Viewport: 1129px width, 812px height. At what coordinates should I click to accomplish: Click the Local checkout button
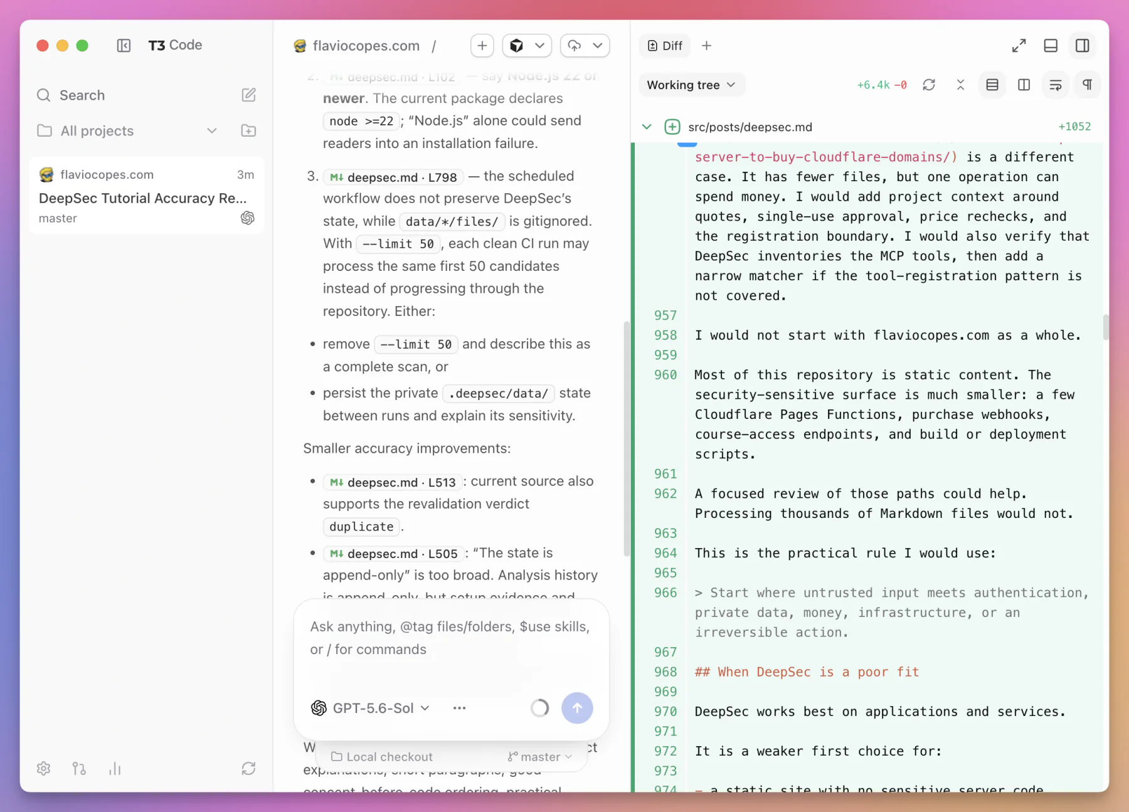click(382, 757)
